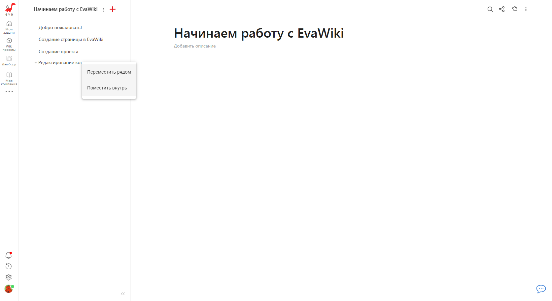552x301 pixels.
Task: Open settings gear in sidebar
Action: pyautogui.click(x=9, y=277)
